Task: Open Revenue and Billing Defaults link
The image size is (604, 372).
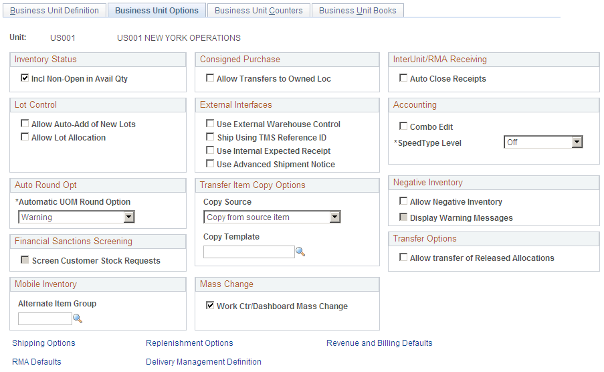Action: [x=379, y=343]
